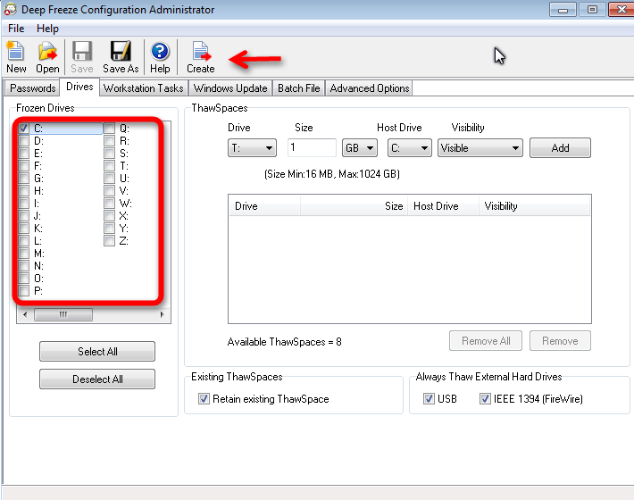The height and width of the screenshot is (500, 634).
Task: Open the File menu
Action: click(16, 29)
